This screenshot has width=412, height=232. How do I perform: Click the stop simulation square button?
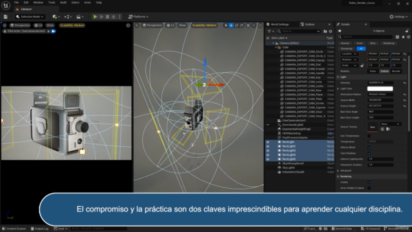tap(108, 17)
